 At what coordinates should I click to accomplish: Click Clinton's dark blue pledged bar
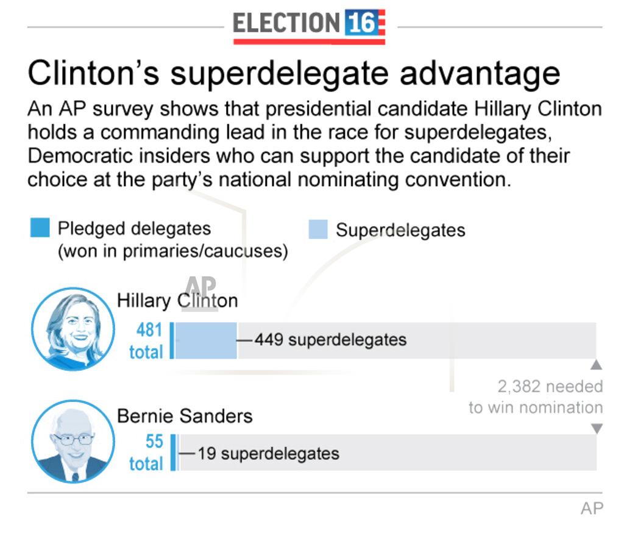point(172,340)
